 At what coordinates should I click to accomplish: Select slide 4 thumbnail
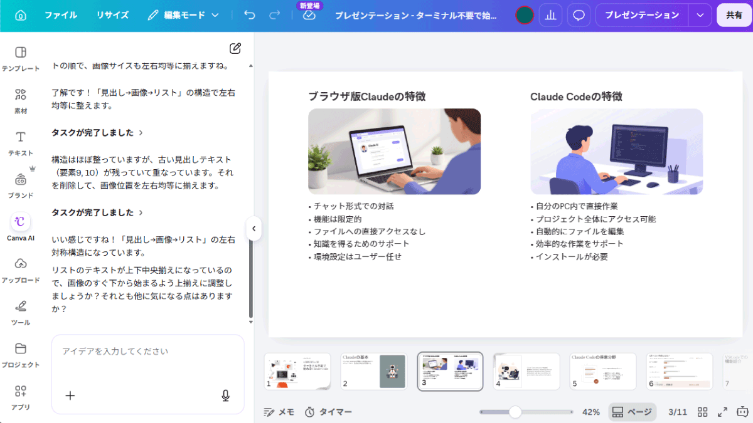click(527, 371)
